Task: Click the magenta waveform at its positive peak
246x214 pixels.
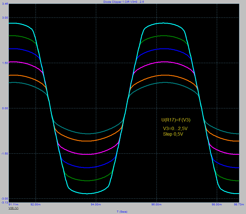Action: pos(164,62)
